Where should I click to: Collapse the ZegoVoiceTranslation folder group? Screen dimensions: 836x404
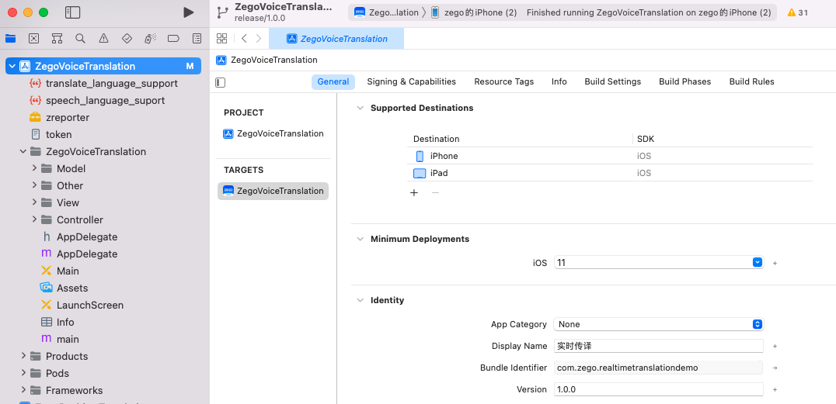pyautogui.click(x=23, y=152)
